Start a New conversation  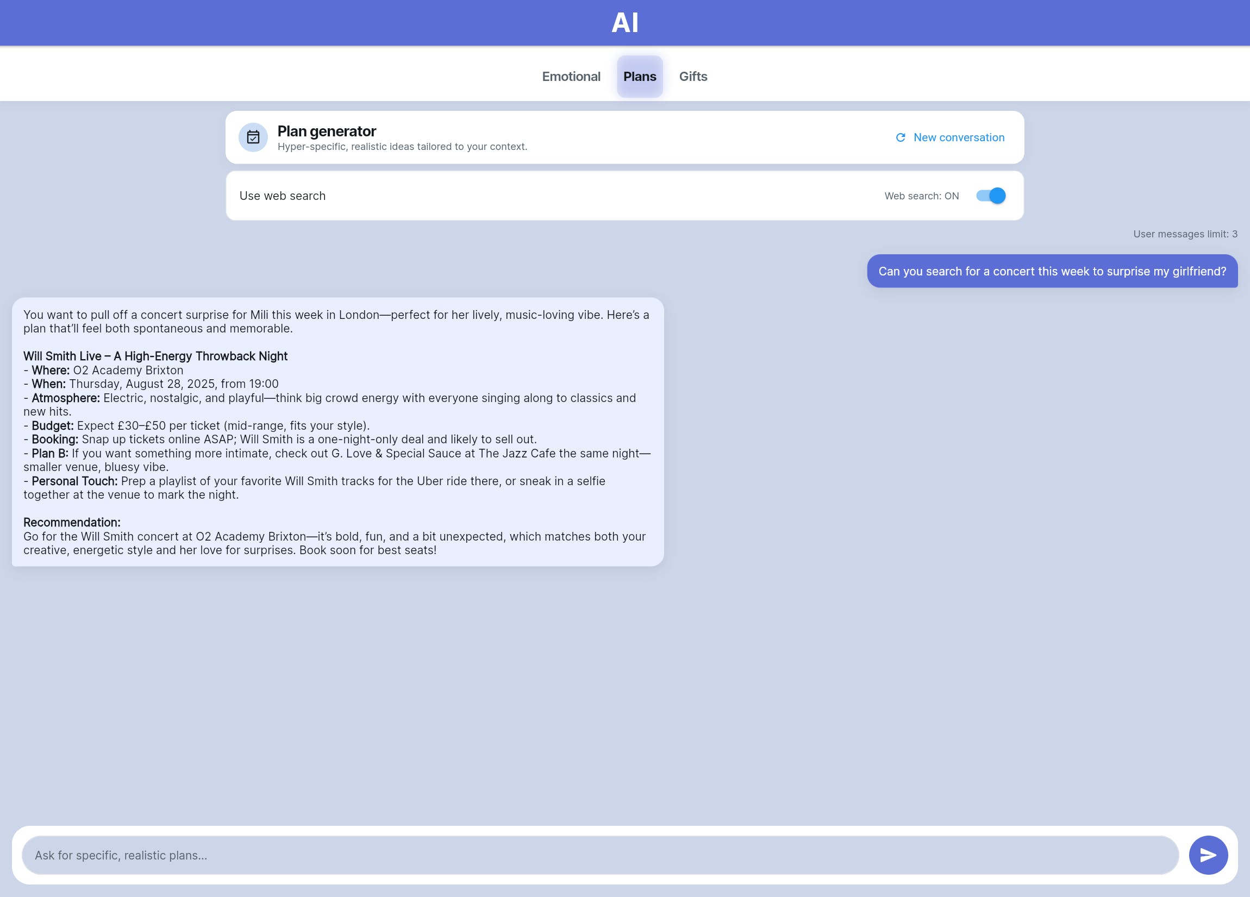pos(950,137)
